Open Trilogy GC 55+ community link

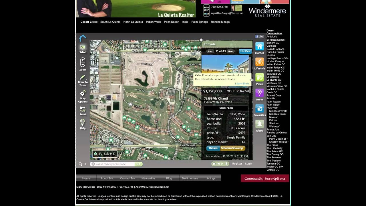[x=275, y=167]
